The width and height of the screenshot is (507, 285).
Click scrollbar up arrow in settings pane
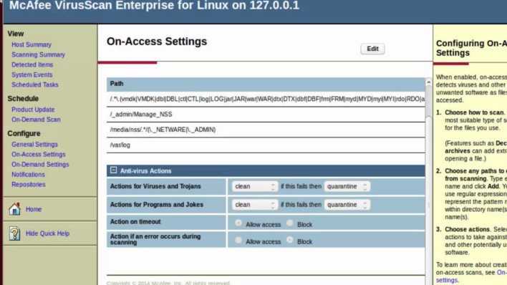pos(428,82)
